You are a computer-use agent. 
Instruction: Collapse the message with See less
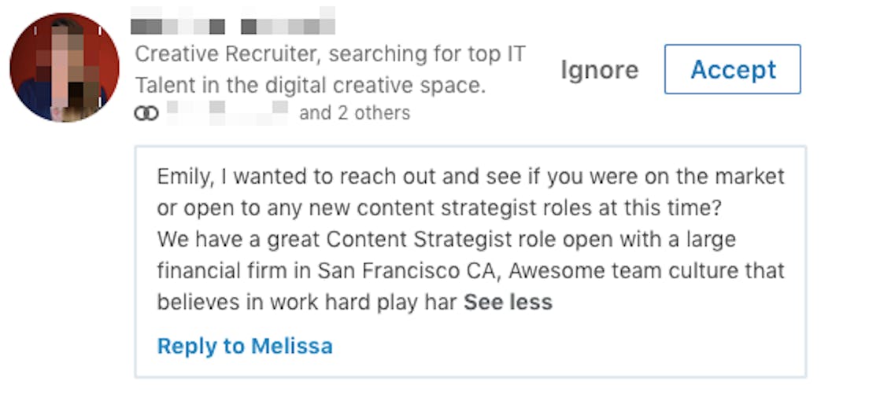[x=508, y=302]
